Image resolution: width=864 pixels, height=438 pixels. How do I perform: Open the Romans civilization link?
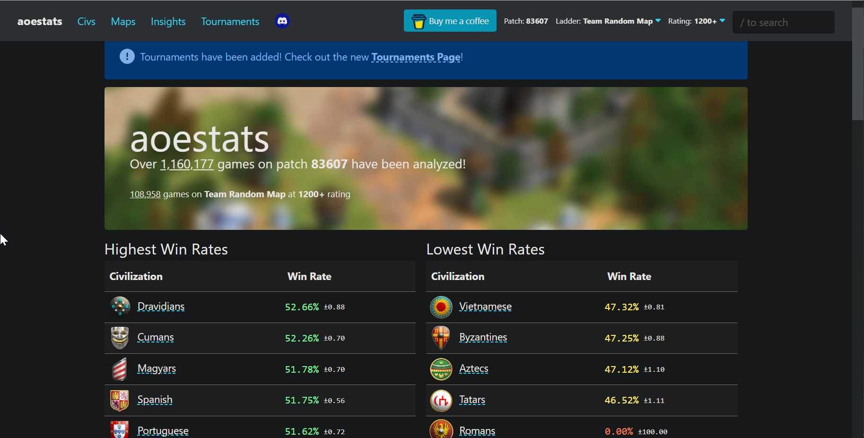coord(477,431)
